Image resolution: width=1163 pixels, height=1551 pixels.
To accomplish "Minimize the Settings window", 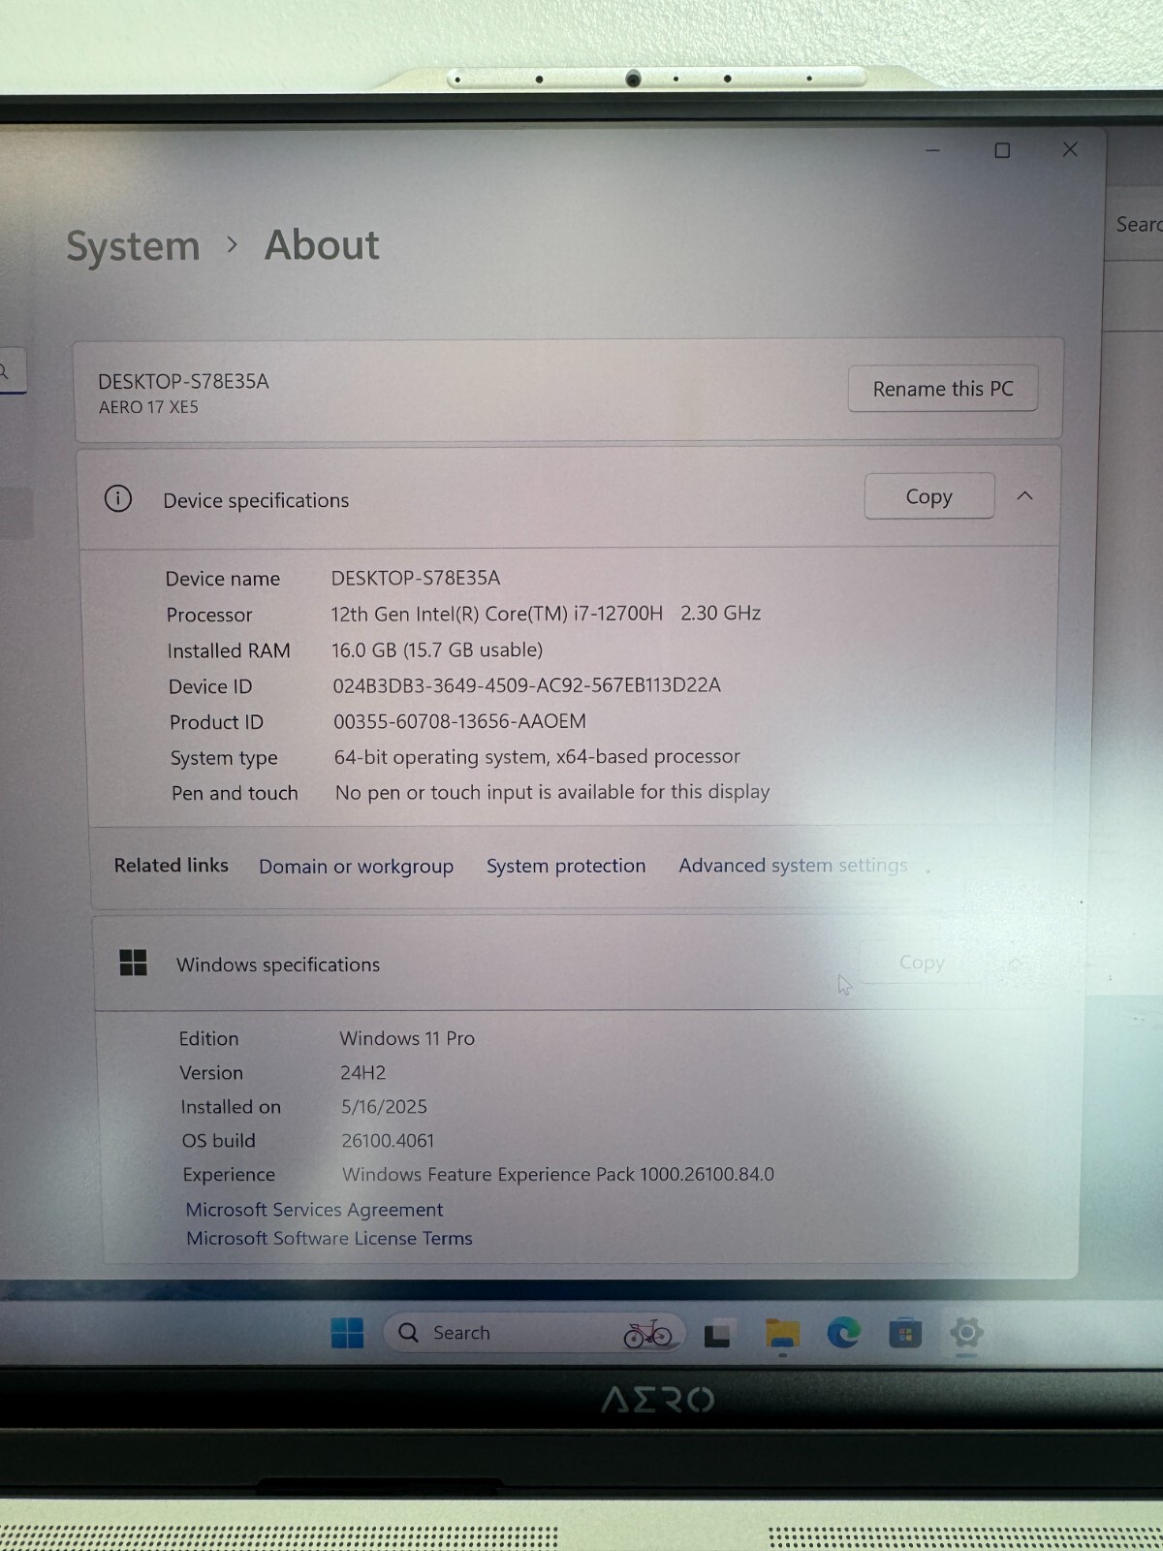I will tap(933, 150).
